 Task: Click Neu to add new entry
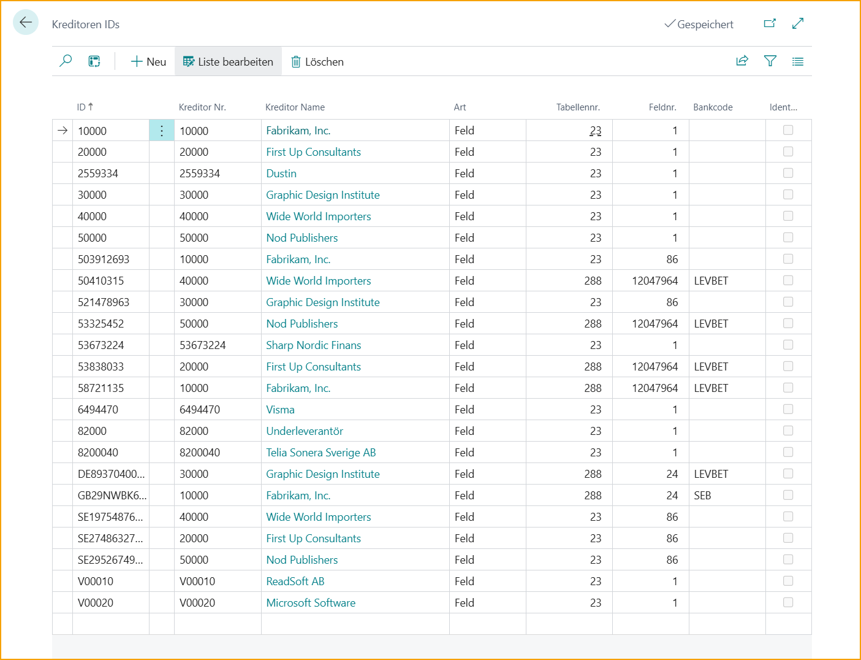[x=148, y=61]
